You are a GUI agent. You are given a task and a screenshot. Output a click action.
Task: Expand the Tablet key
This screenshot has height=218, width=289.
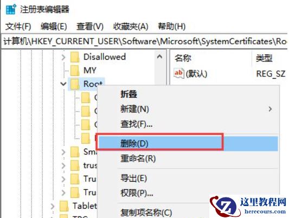click(53, 206)
